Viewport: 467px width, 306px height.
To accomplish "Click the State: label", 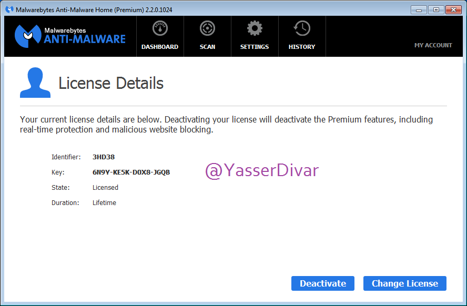I will [x=60, y=188].
